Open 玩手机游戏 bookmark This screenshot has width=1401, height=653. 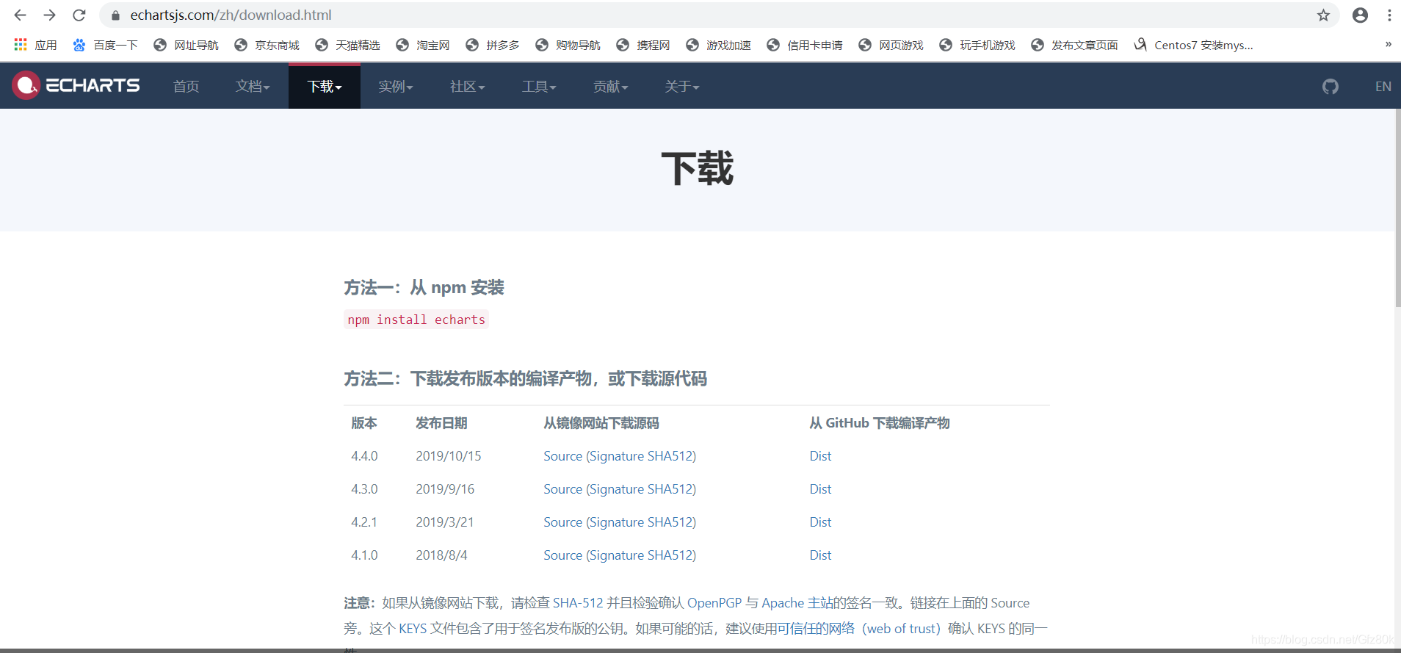[977, 45]
